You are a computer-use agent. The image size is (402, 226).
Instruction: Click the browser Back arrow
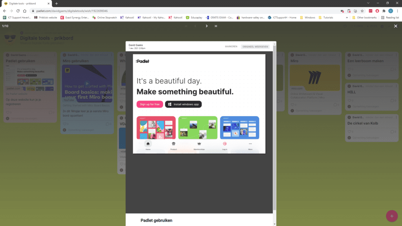(5, 11)
